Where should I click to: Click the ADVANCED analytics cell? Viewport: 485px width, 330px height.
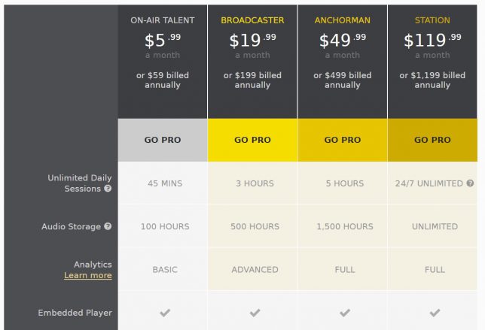(x=255, y=270)
